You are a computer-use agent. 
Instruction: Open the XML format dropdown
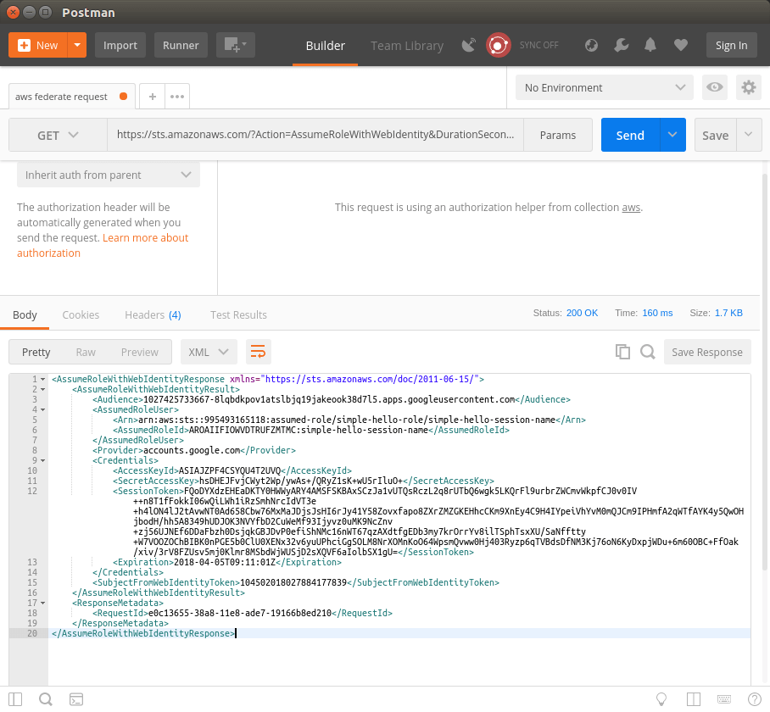[209, 352]
